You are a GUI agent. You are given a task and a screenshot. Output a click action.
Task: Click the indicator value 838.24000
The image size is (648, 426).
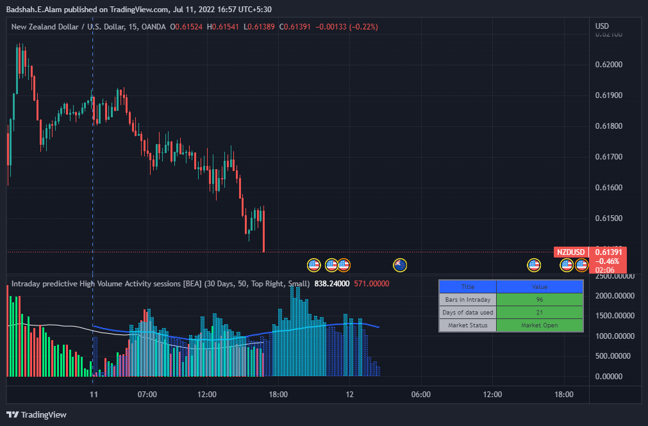pyautogui.click(x=332, y=284)
